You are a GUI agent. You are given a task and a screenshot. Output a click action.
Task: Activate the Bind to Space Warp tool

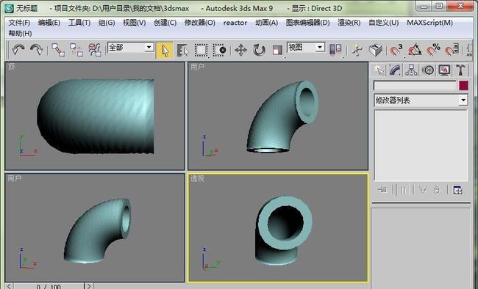pos(95,50)
